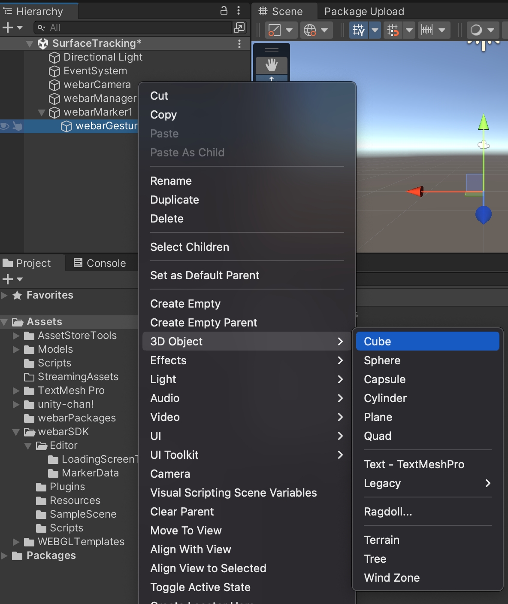Toggle visibility eye for webarGesture object
The width and height of the screenshot is (508, 604).
(5, 126)
